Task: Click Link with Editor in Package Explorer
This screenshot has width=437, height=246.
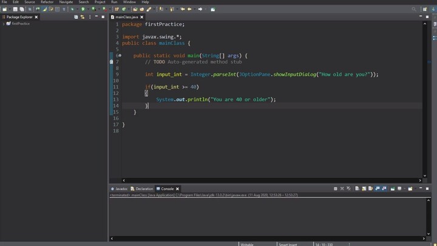Action: pyautogui.click(x=83, y=17)
